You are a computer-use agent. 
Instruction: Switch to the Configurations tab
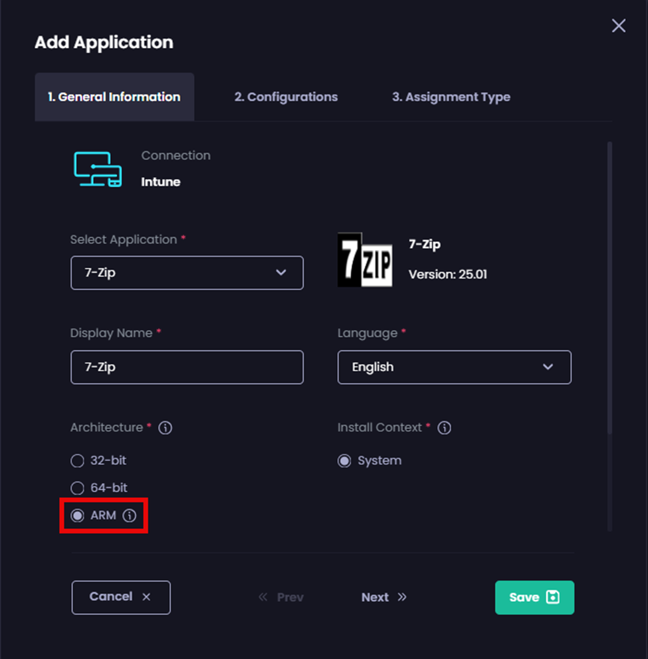[x=286, y=96]
